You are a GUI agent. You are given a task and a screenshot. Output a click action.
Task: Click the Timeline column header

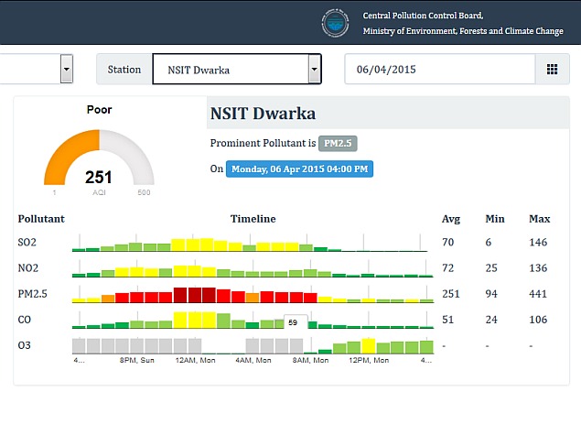point(253,219)
